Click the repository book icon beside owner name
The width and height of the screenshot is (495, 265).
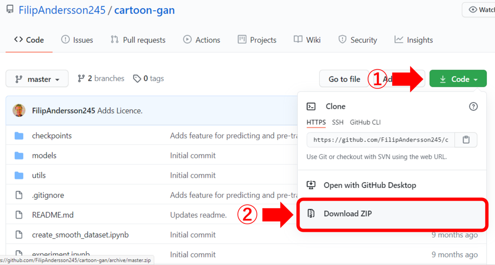coord(10,10)
